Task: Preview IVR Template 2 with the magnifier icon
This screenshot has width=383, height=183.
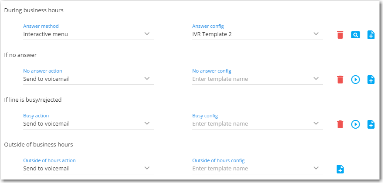Action: [x=356, y=35]
